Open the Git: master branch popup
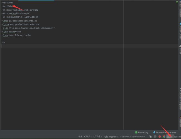181x139 pixels. click(x=111, y=136)
